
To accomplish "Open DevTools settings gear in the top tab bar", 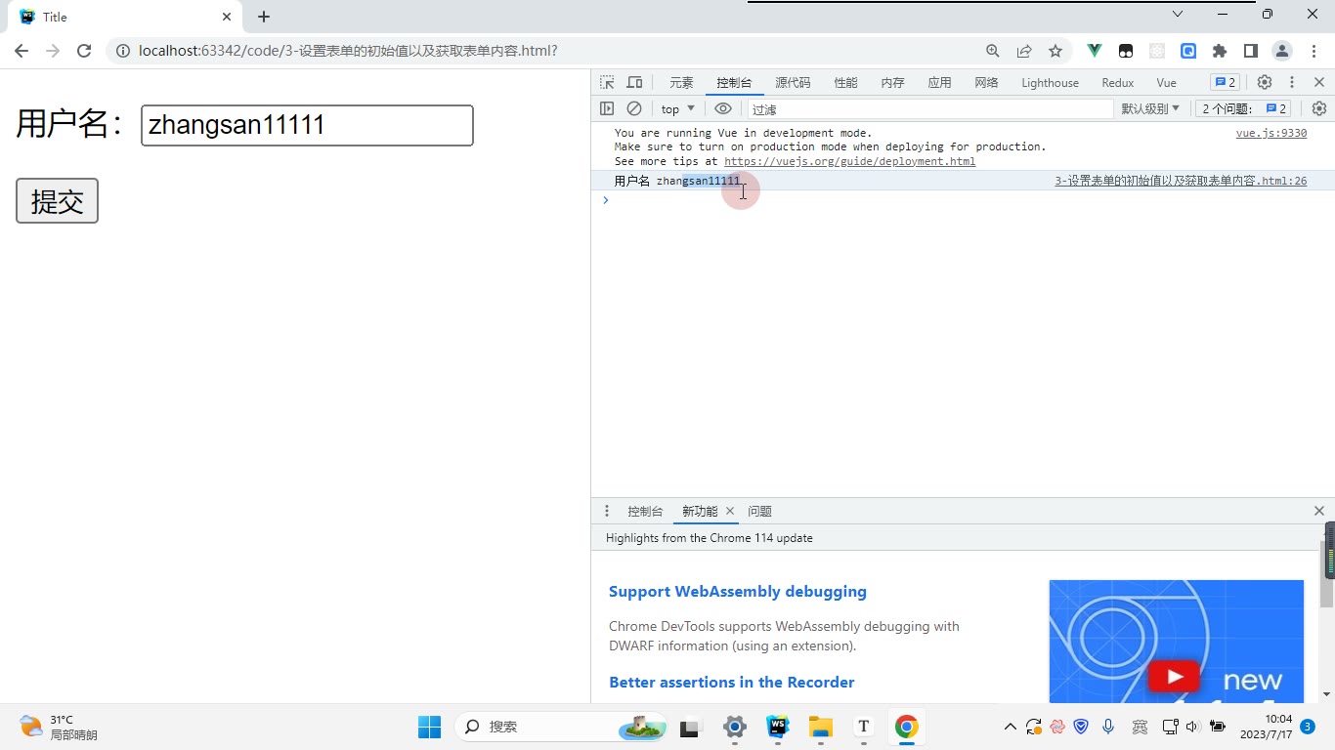I will click(x=1265, y=82).
